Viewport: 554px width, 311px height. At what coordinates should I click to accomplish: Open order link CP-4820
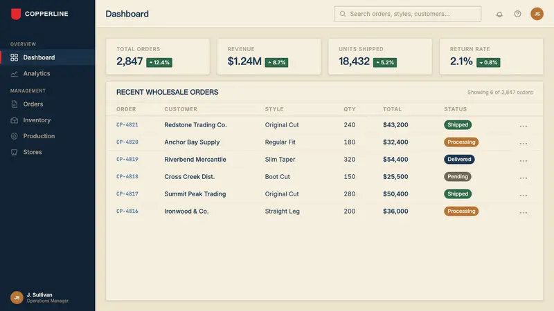(x=127, y=142)
